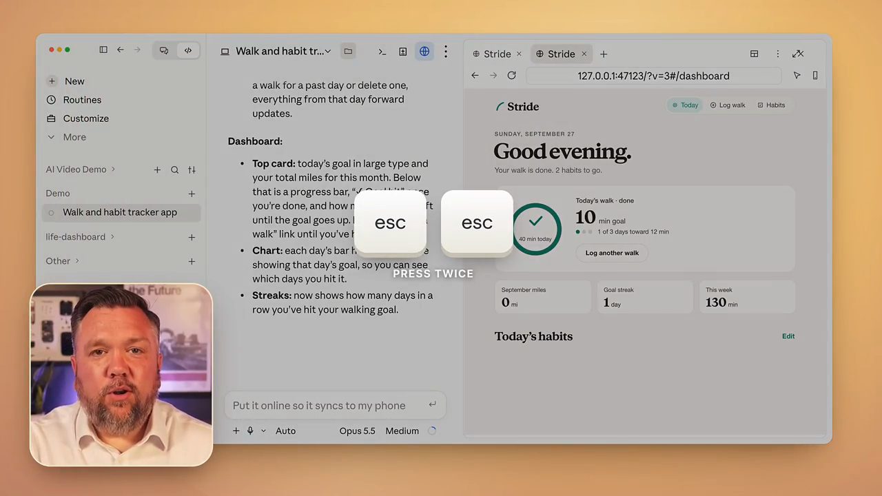Change the Opus 5.5 model selector
The width and height of the screenshot is (882, 496).
(x=357, y=431)
